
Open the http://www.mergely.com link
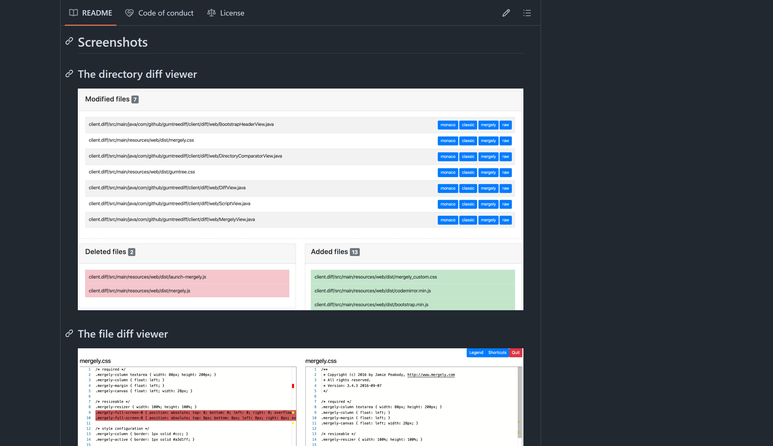[431, 374]
